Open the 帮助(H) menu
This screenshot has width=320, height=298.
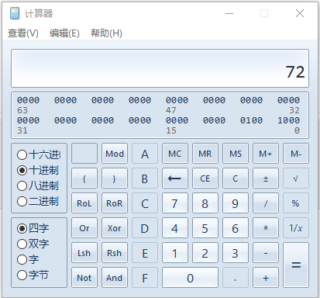[106, 33]
